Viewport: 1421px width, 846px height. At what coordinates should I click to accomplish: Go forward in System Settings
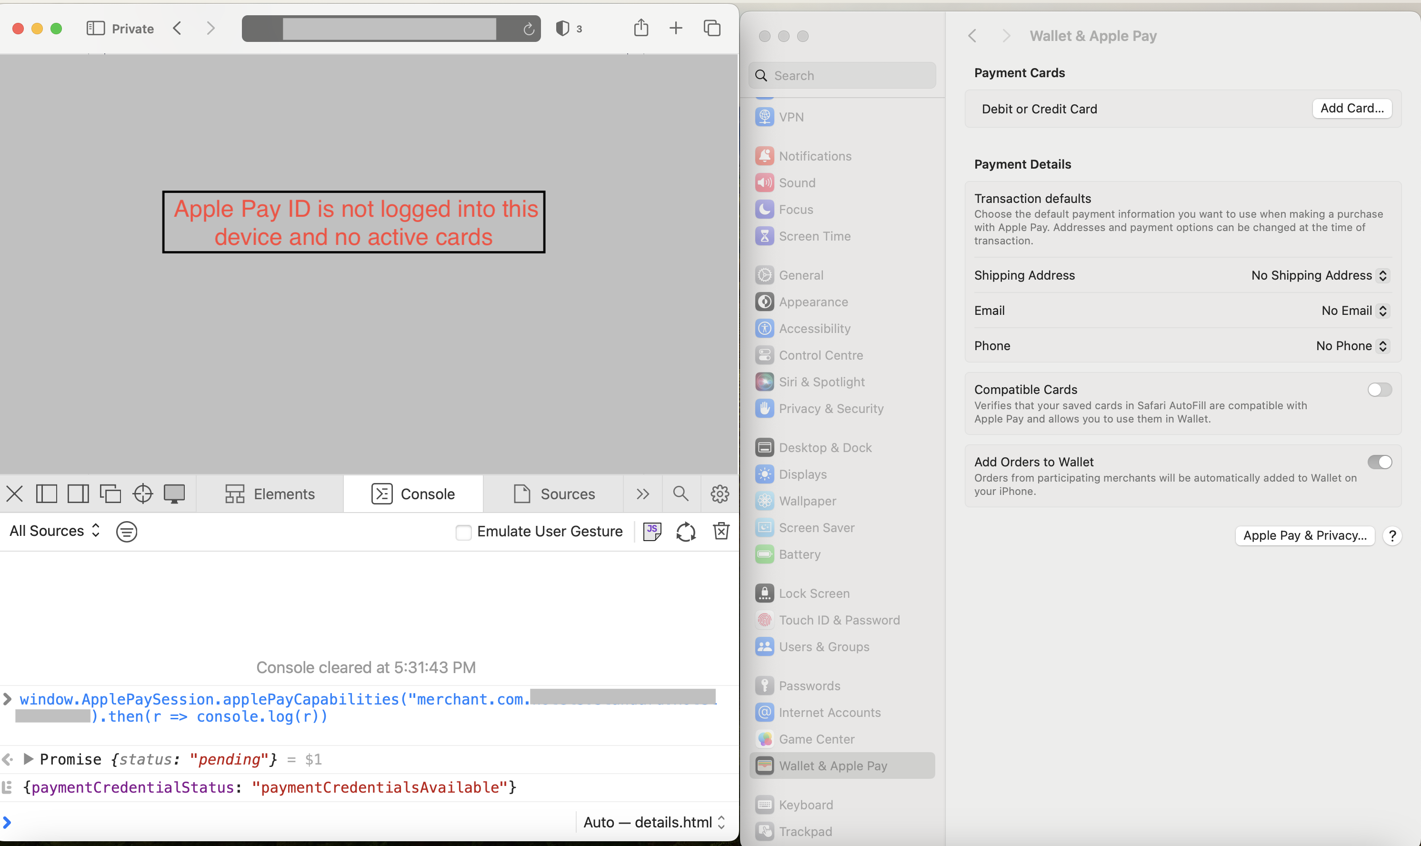pos(1006,36)
